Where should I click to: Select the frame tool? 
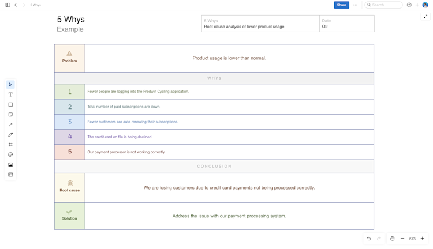(10, 145)
